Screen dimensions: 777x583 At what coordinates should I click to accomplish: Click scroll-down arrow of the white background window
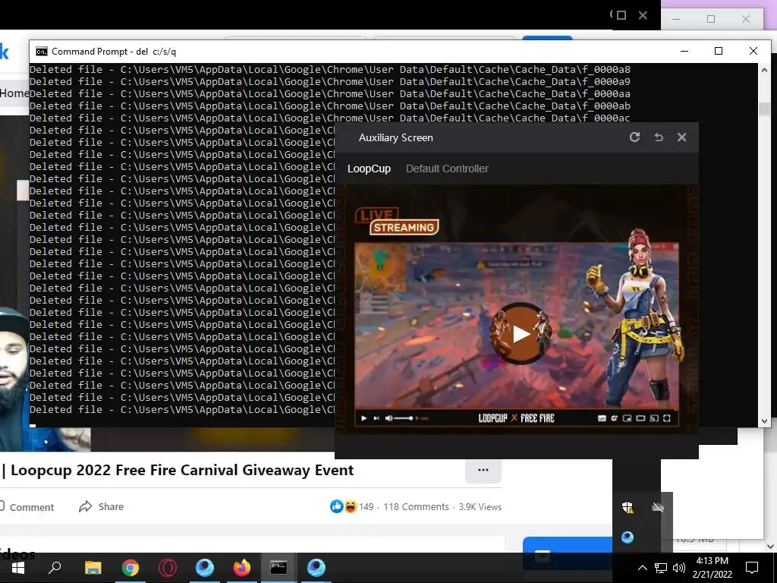[770, 547]
